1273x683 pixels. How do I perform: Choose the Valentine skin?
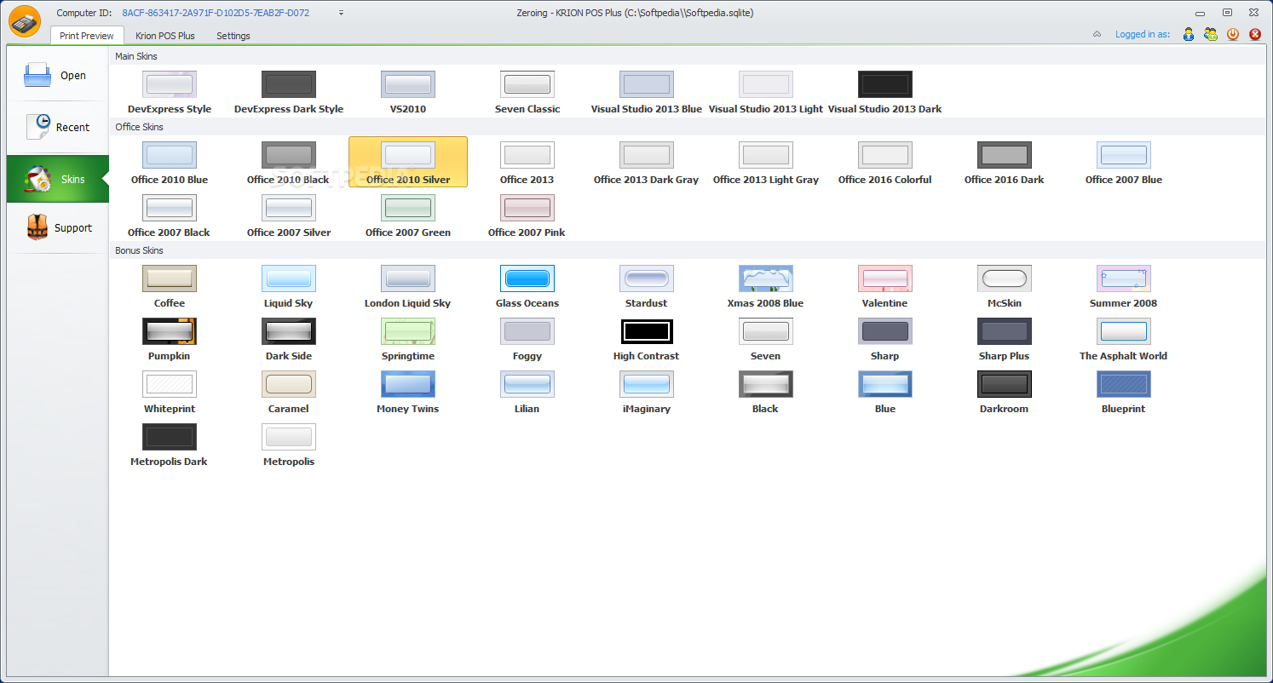(x=885, y=286)
